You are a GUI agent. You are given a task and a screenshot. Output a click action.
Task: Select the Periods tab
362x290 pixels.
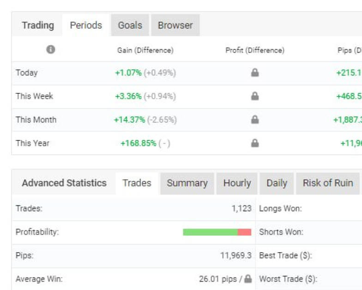pos(86,25)
